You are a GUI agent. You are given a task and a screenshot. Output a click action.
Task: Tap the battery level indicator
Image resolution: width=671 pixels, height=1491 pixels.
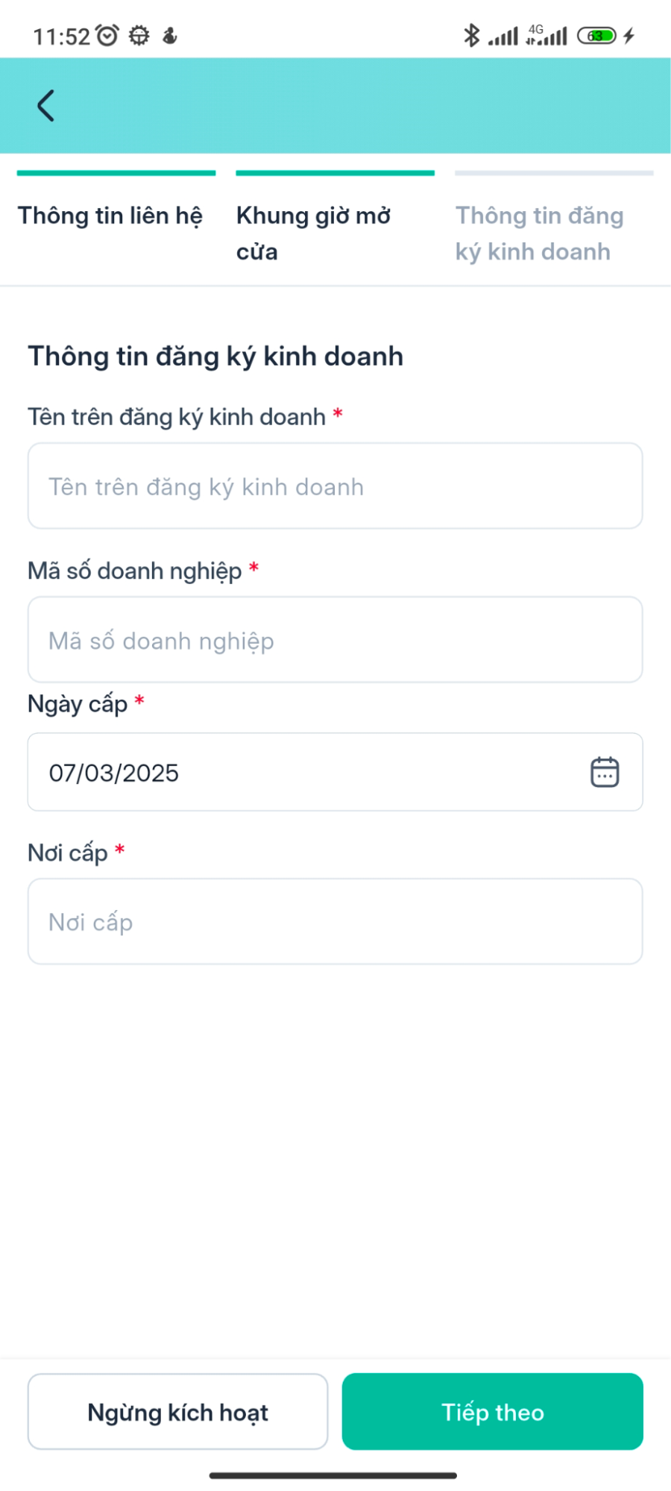pyautogui.click(x=596, y=35)
